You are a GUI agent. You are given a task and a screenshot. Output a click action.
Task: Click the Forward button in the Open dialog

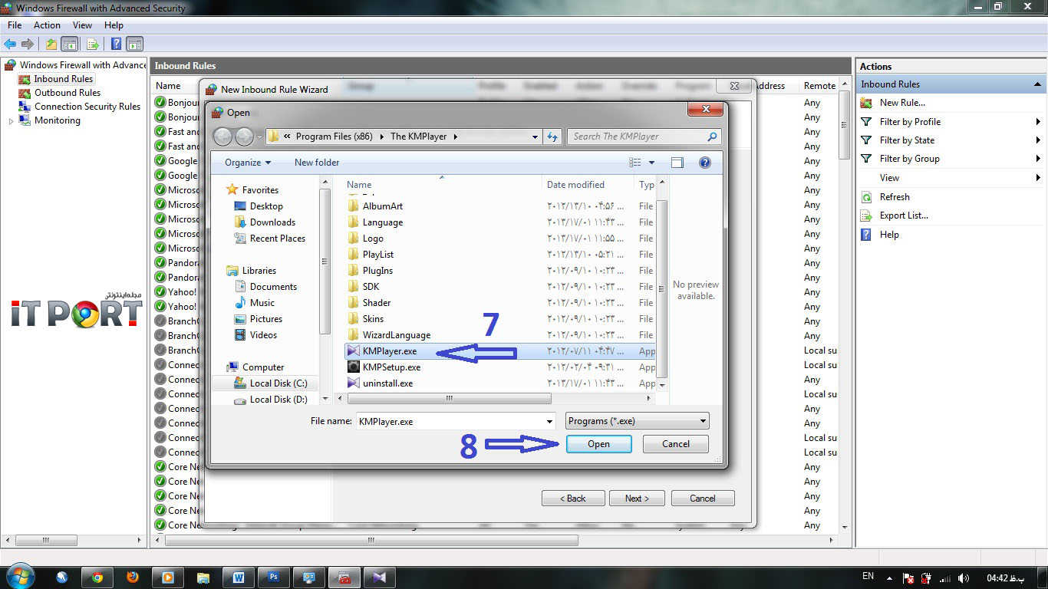point(244,137)
